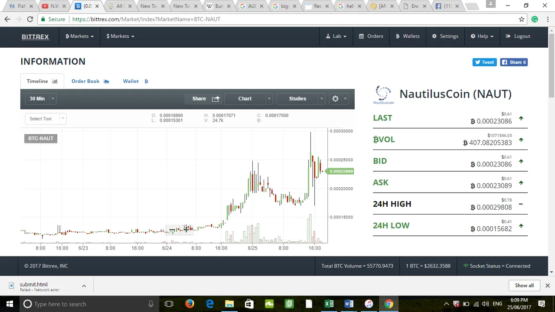Click the BTC-NAUT chart label

(x=41, y=138)
